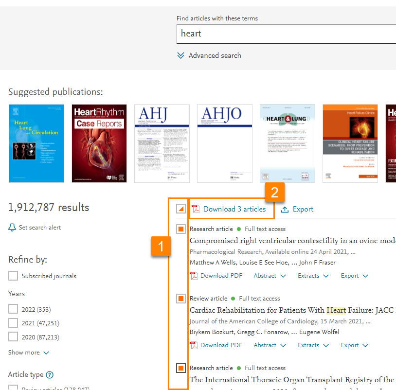
Task: Click the double-chevron icon beside Advanced search
Action: tap(181, 55)
